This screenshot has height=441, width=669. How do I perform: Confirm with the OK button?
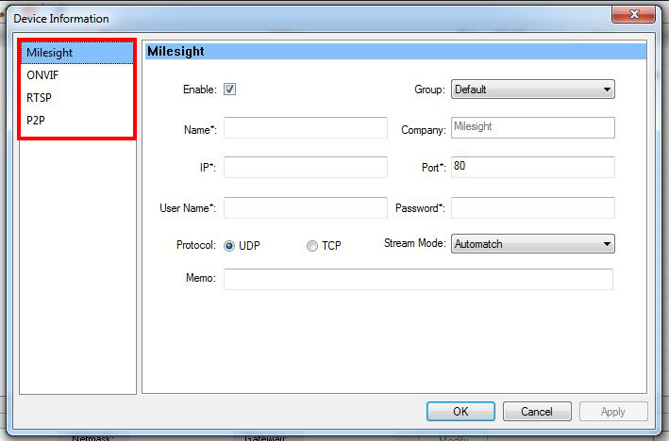[460, 411]
